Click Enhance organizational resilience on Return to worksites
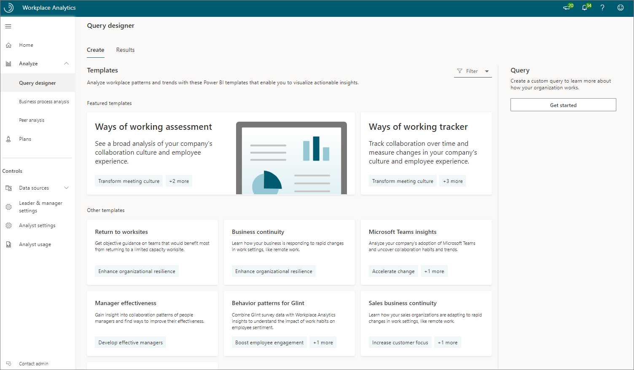This screenshot has width=634, height=370. point(137,271)
